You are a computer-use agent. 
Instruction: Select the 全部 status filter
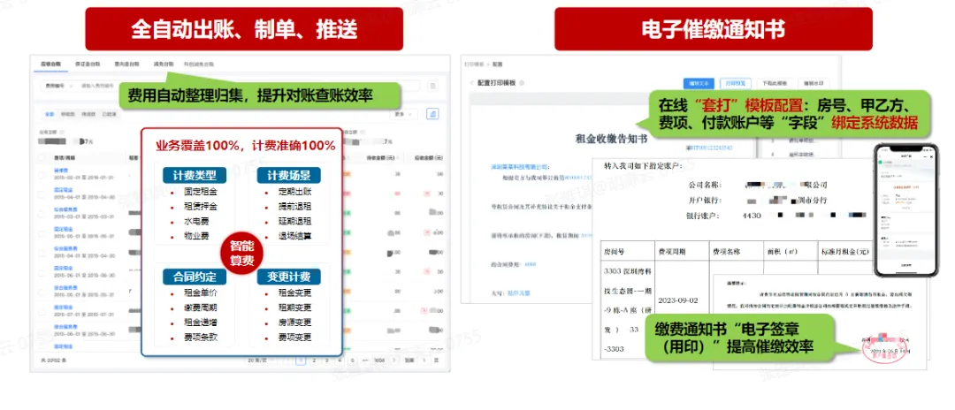click(x=50, y=114)
